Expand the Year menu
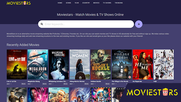Image resolution: width=181 pixels, height=102 pixels. click(77, 3)
